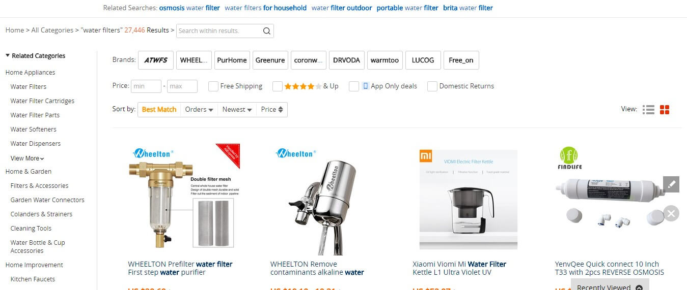Click the pencil edit icon beside product

click(671, 184)
